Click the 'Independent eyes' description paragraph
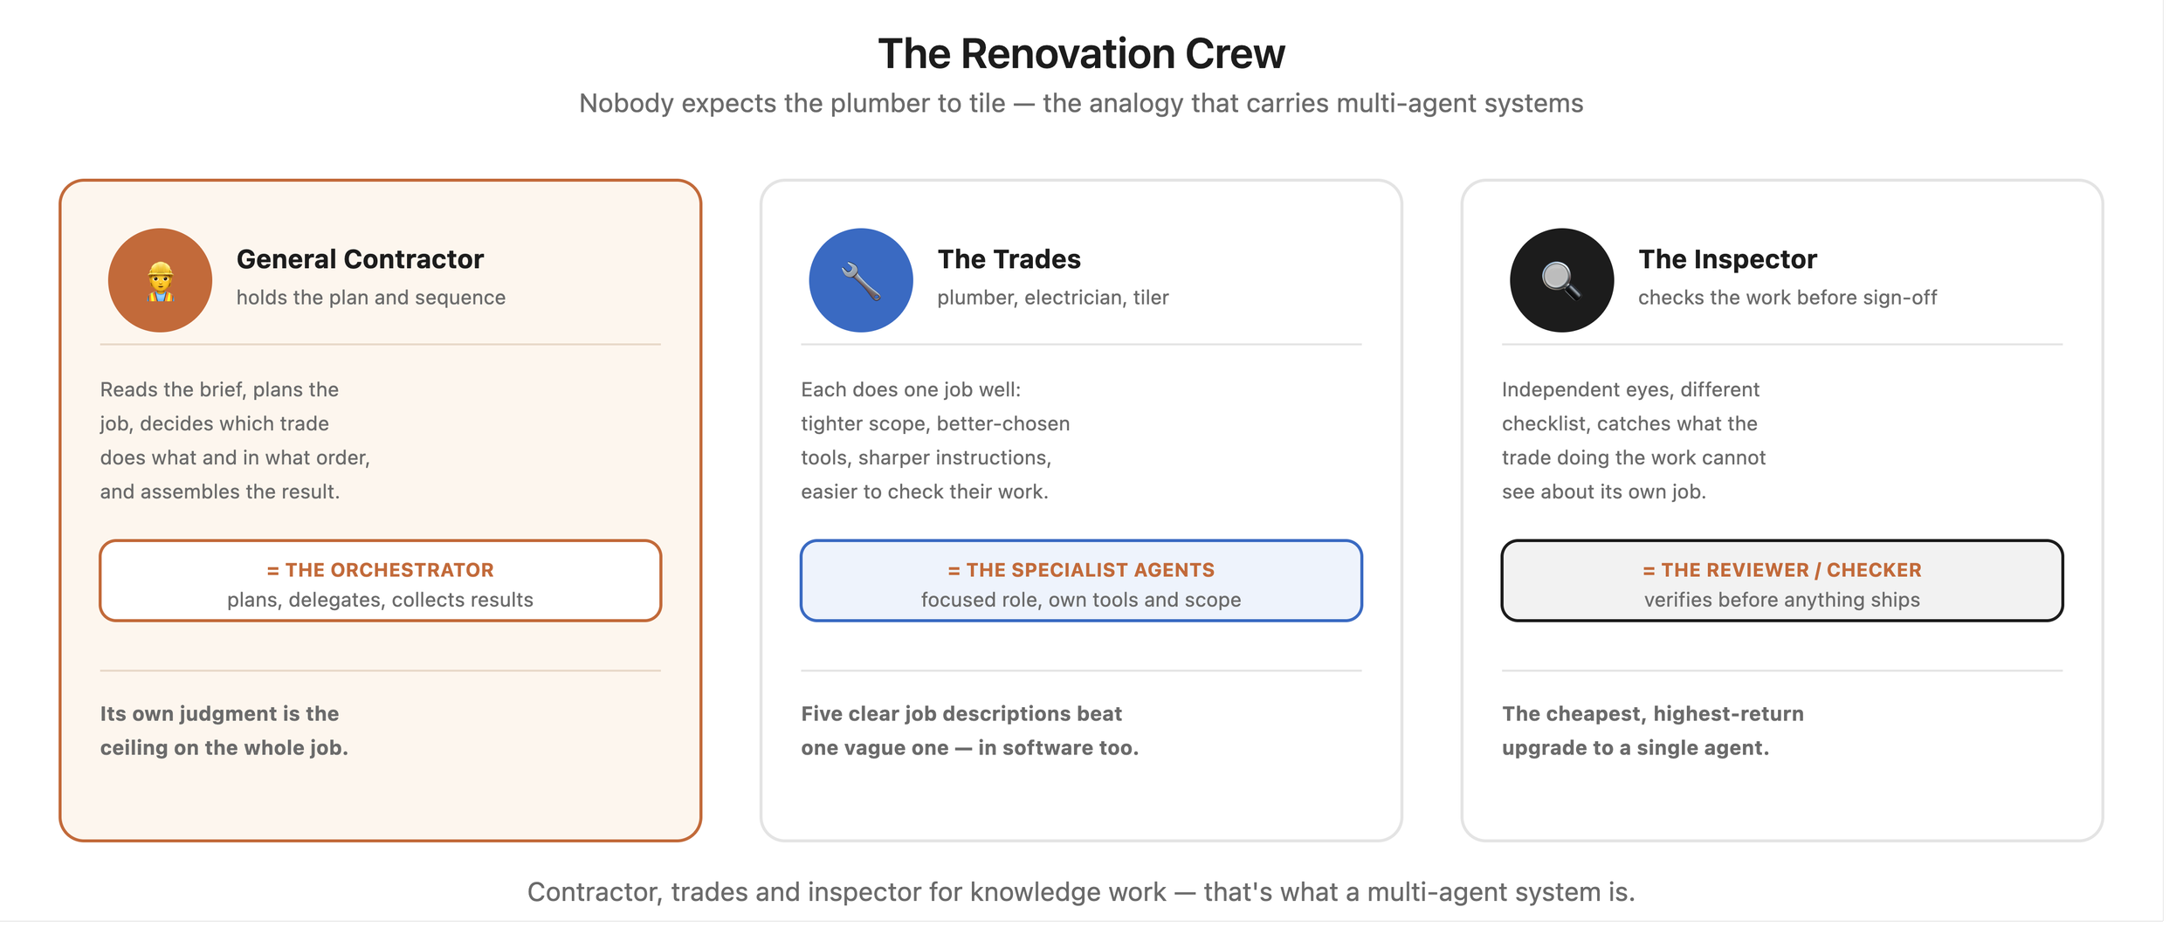The height and width of the screenshot is (941, 2183). coord(1633,441)
